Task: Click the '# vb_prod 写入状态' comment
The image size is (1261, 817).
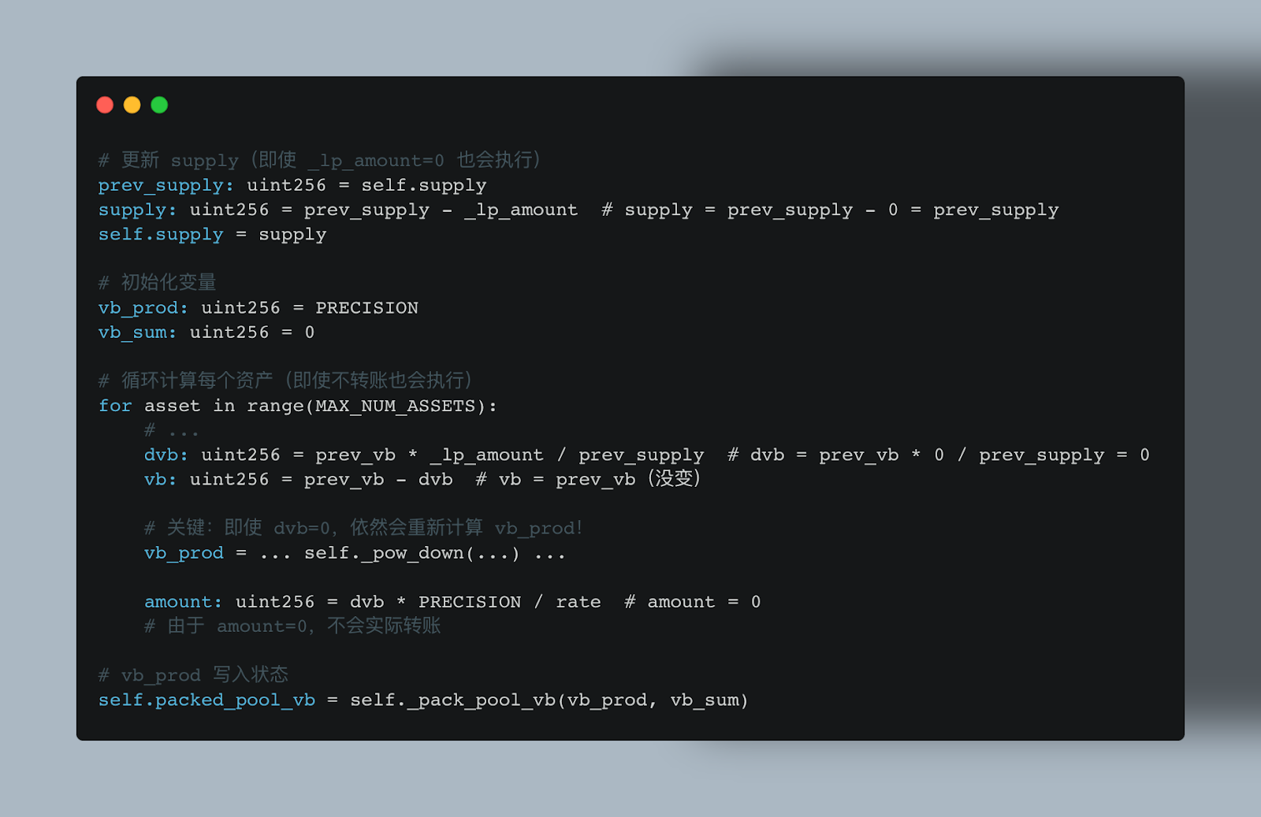Action: click(x=193, y=675)
